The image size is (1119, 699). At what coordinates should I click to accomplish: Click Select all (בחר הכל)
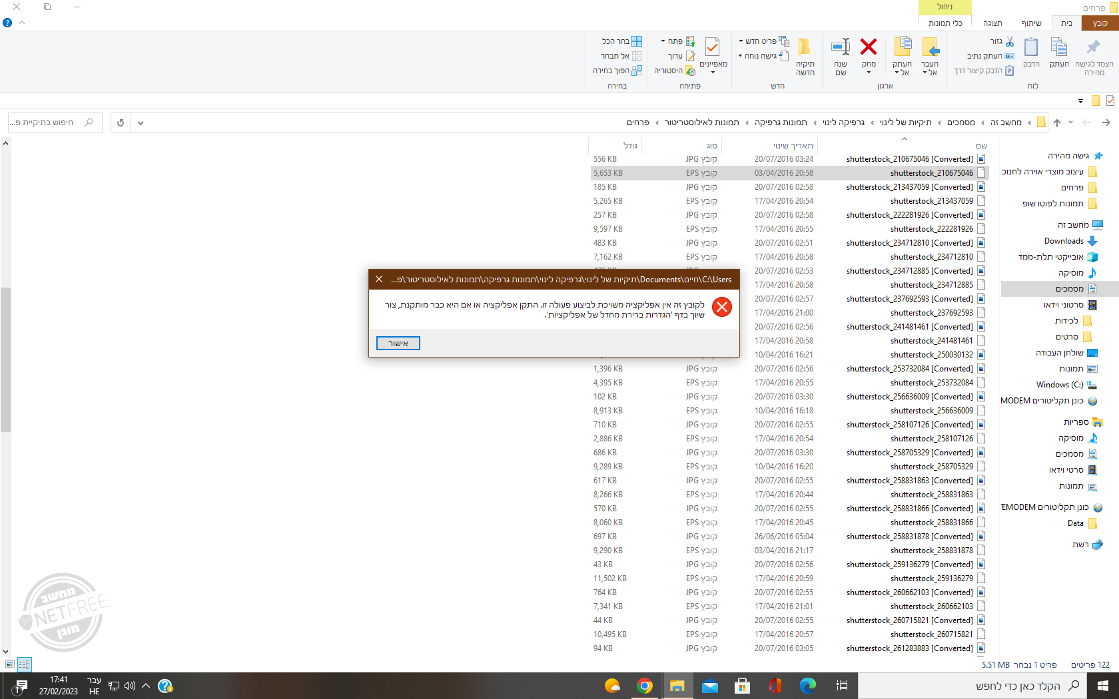622,41
